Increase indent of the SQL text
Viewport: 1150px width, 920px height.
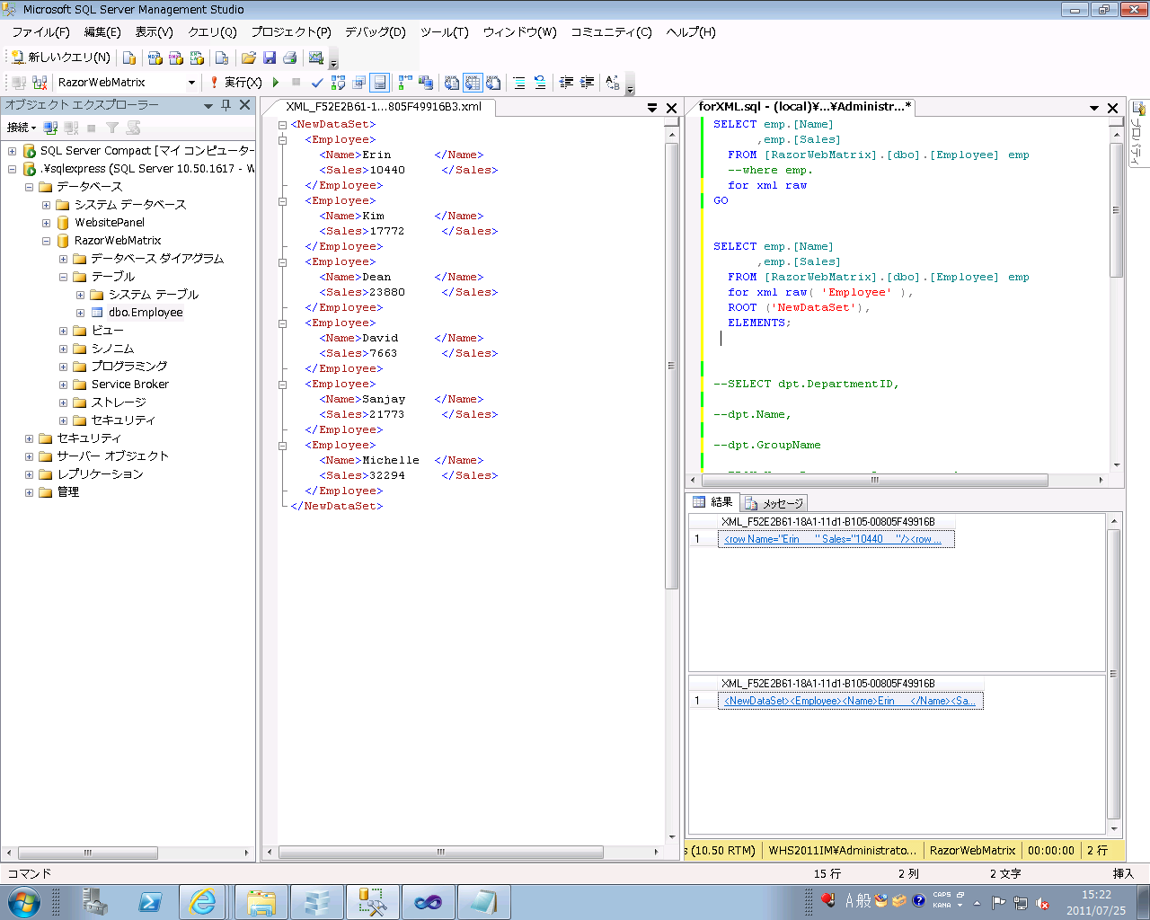click(x=587, y=83)
